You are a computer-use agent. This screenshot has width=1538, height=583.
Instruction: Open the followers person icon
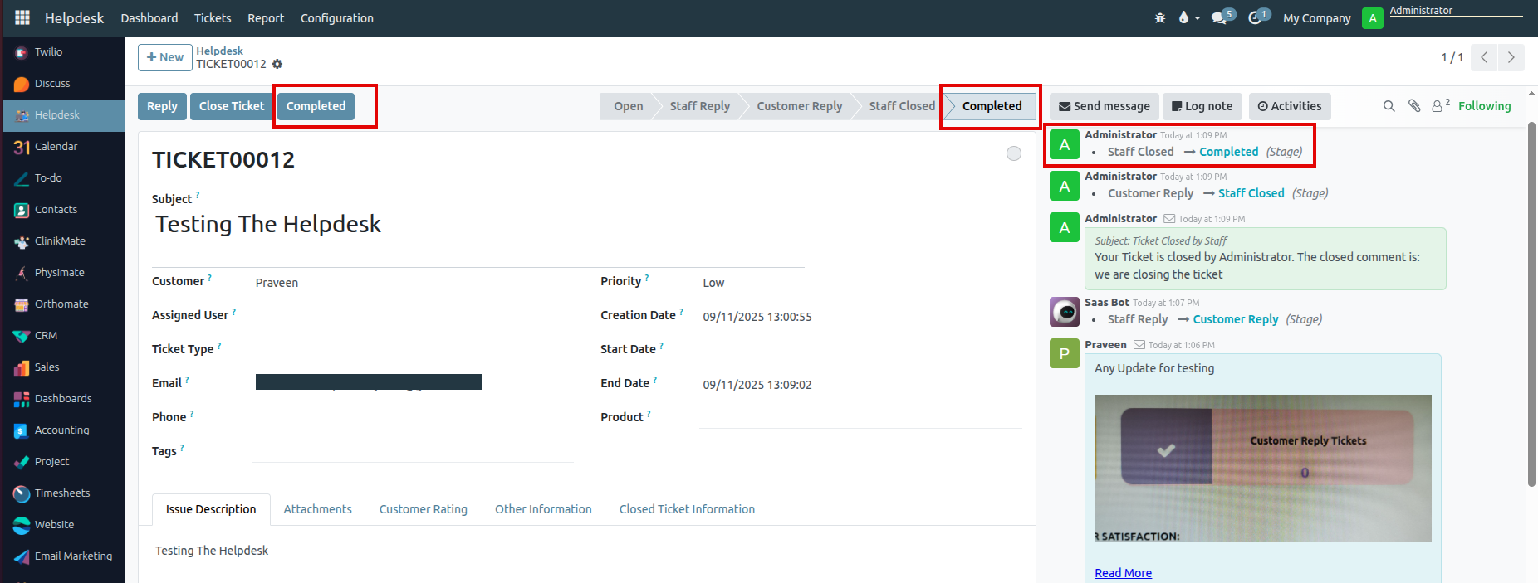pyautogui.click(x=1439, y=106)
